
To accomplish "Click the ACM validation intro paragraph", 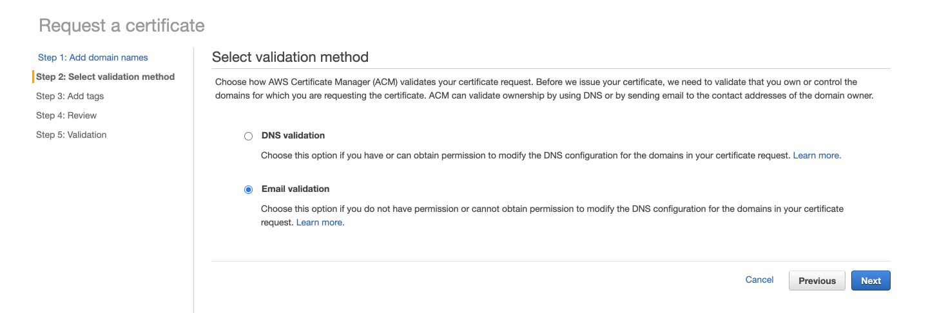I will [544, 89].
